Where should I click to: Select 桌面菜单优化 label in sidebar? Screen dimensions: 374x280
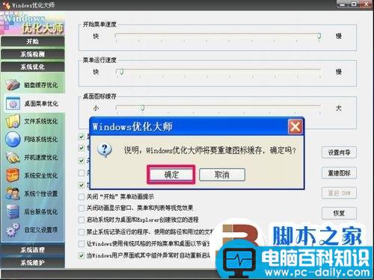[x=41, y=104]
